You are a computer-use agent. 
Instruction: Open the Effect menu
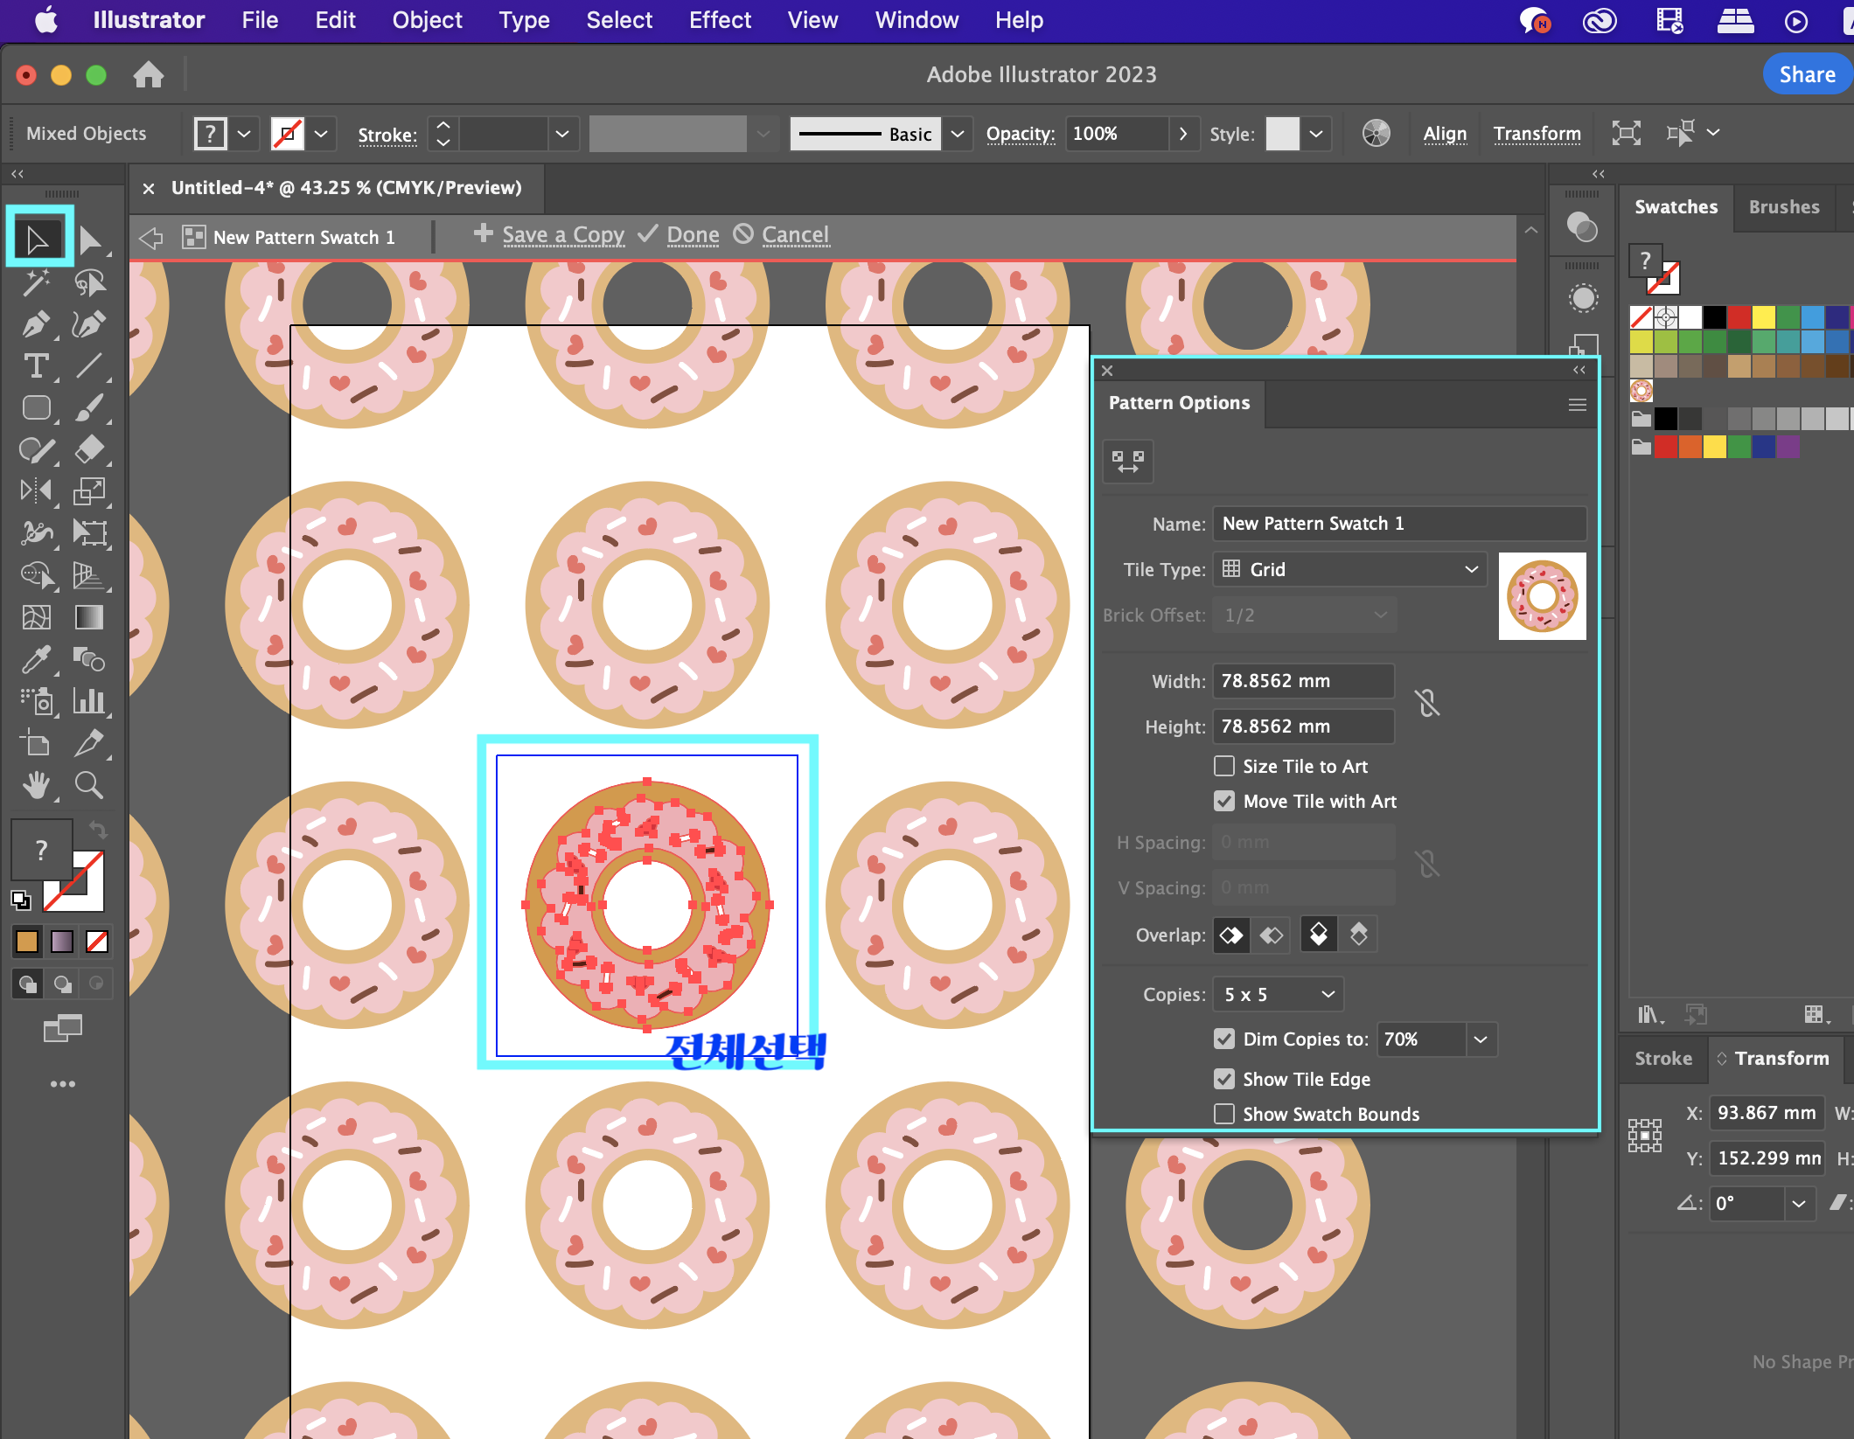point(719,20)
